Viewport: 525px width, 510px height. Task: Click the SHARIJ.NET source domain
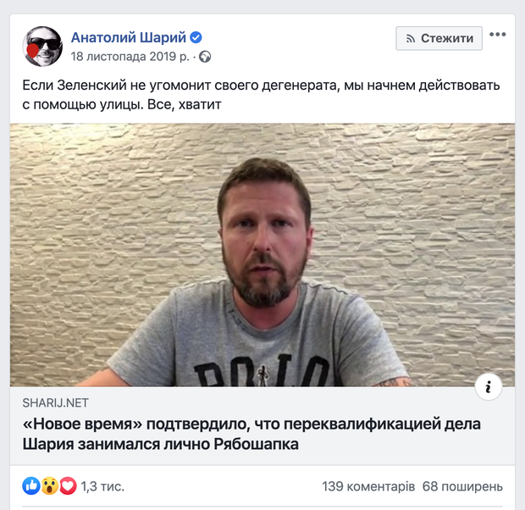pyautogui.click(x=55, y=402)
